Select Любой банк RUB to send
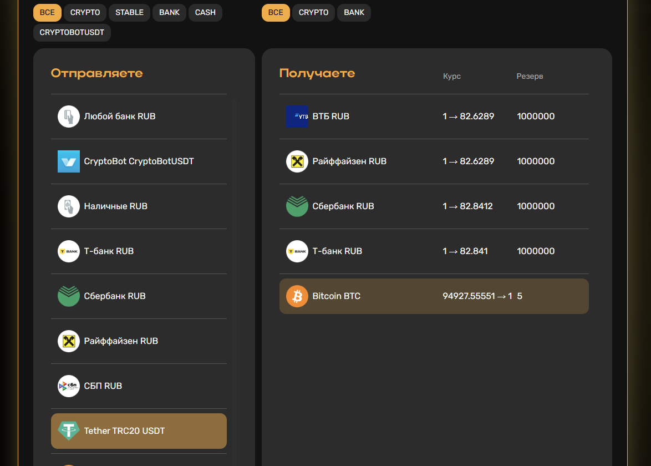The width and height of the screenshot is (651, 466). [x=139, y=116]
